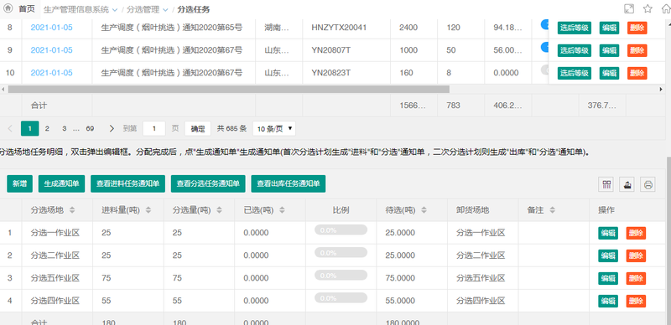Viewport: 671px width, 325px height.
Task: Open column filter grid icon
Action: (606, 184)
